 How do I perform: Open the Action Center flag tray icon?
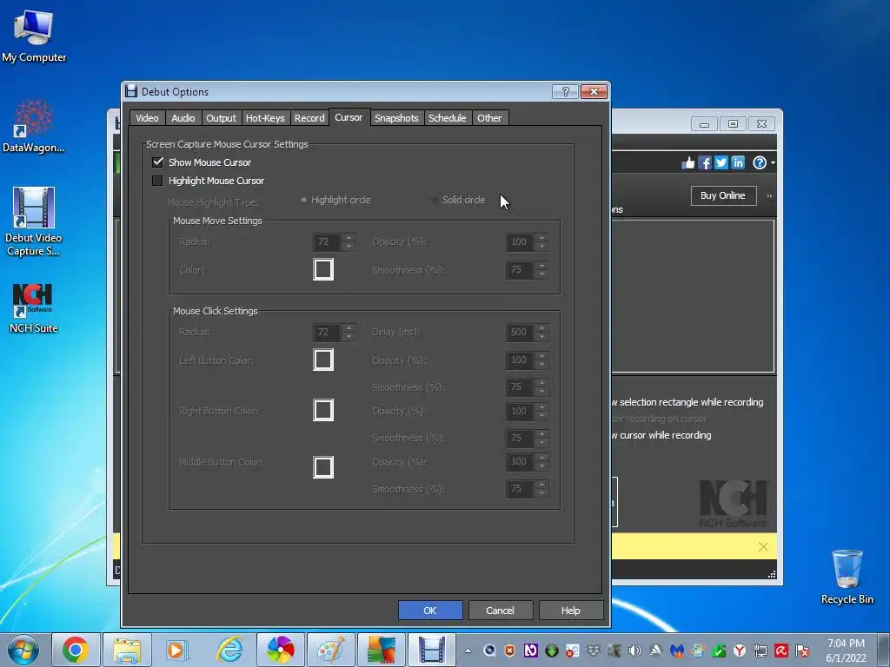pos(802,650)
